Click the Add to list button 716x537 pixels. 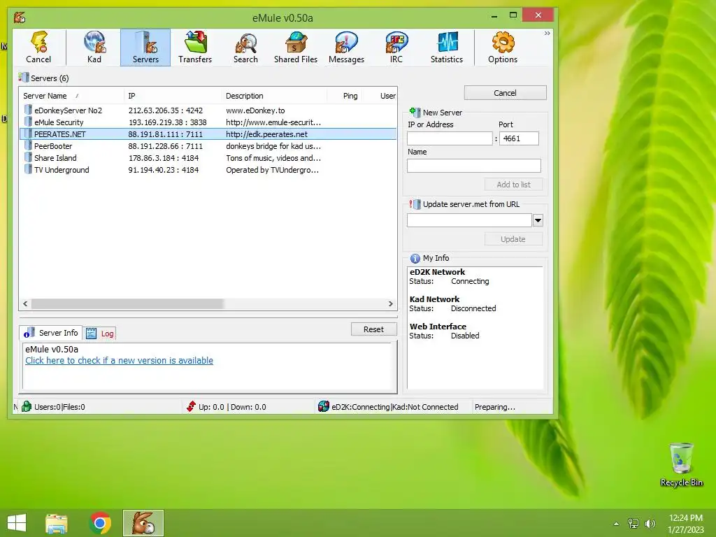point(513,185)
